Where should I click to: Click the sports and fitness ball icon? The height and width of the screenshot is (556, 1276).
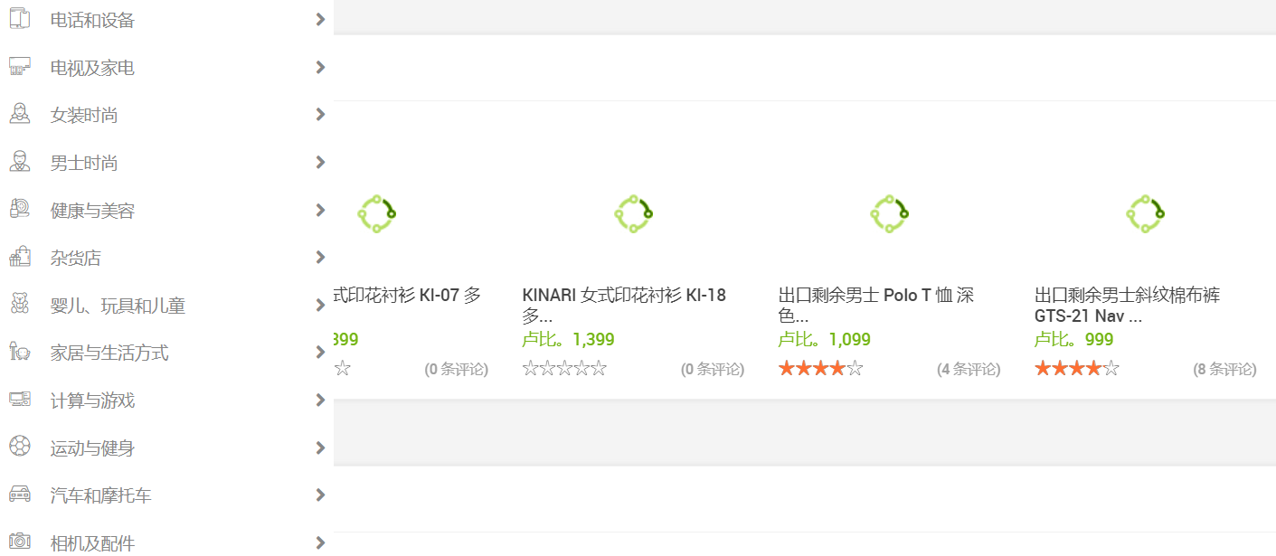click(x=19, y=448)
